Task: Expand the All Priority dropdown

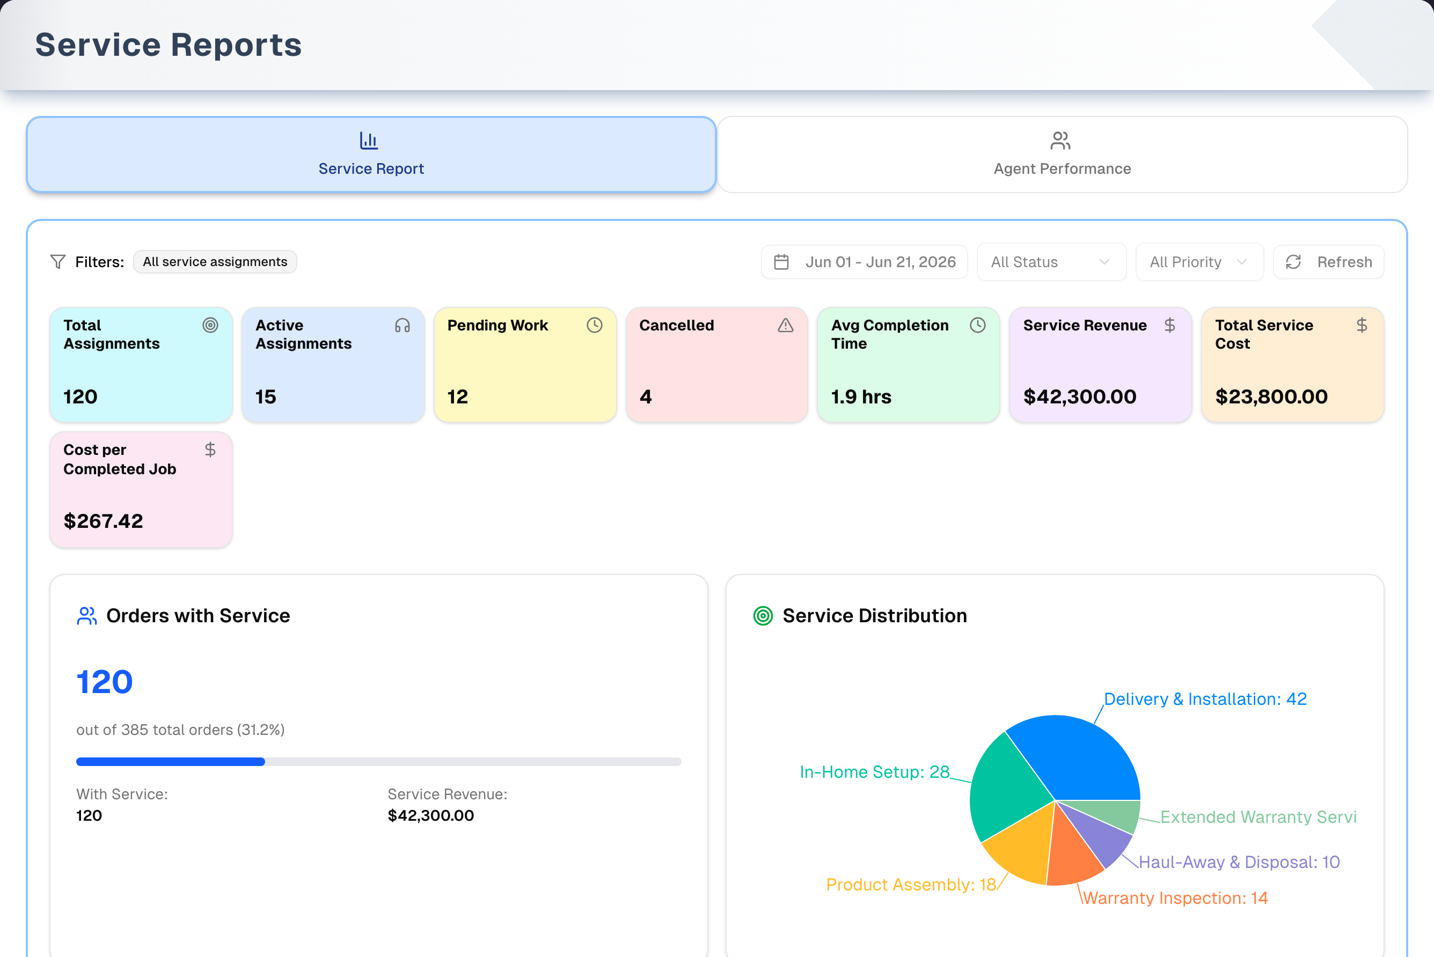Action: [x=1199, y=262]
